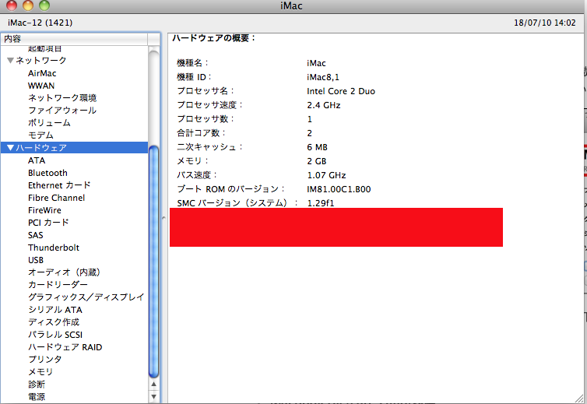The image size is (587, 404).
Task: Select プリンタ entry
Action: click(x=45, y=359)
